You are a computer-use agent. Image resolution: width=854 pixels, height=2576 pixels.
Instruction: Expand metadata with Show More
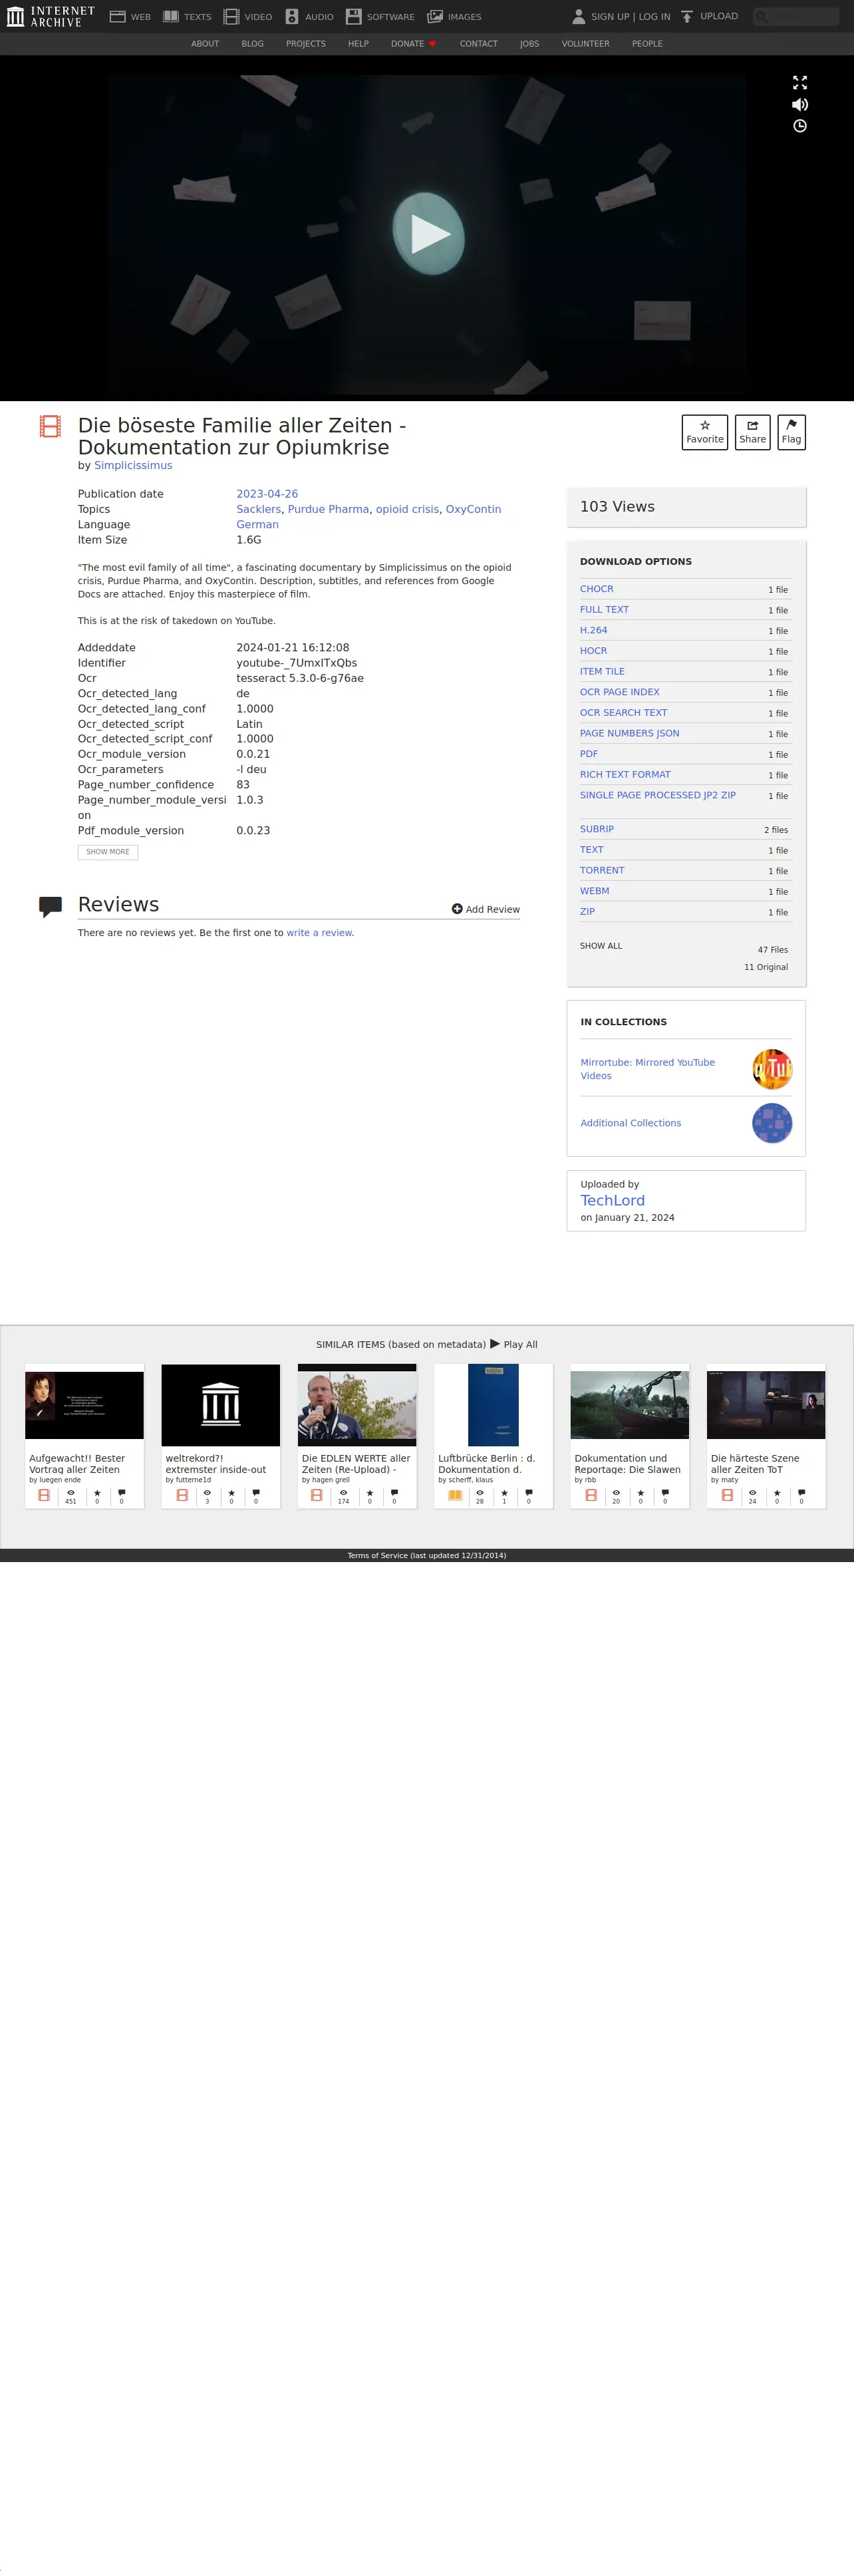coord(108,852)
